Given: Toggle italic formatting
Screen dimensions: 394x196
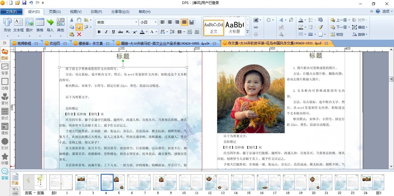Looking at the screenshot, I should pos(106,32).
